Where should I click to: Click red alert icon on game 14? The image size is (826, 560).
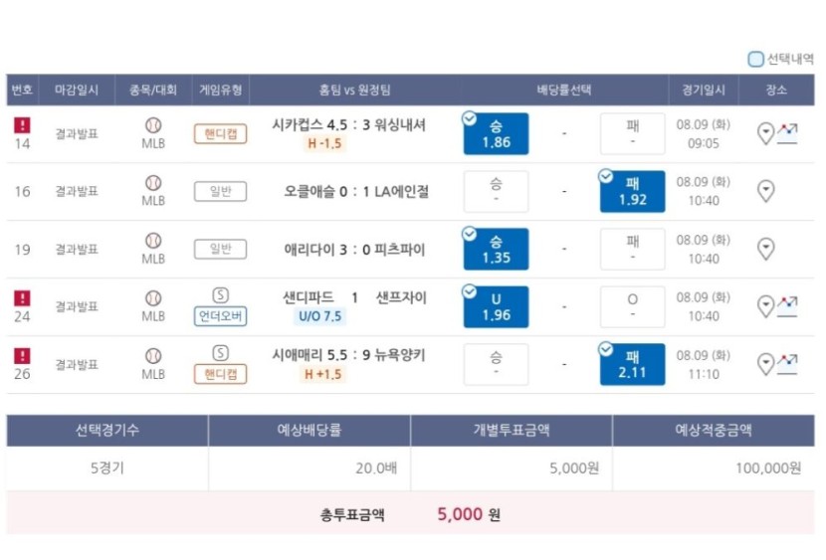[22, 125]
